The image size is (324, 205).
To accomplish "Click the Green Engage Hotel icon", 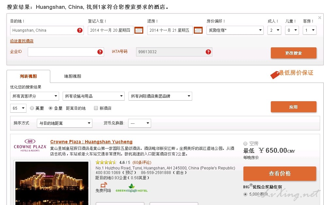I will [131, 188].
